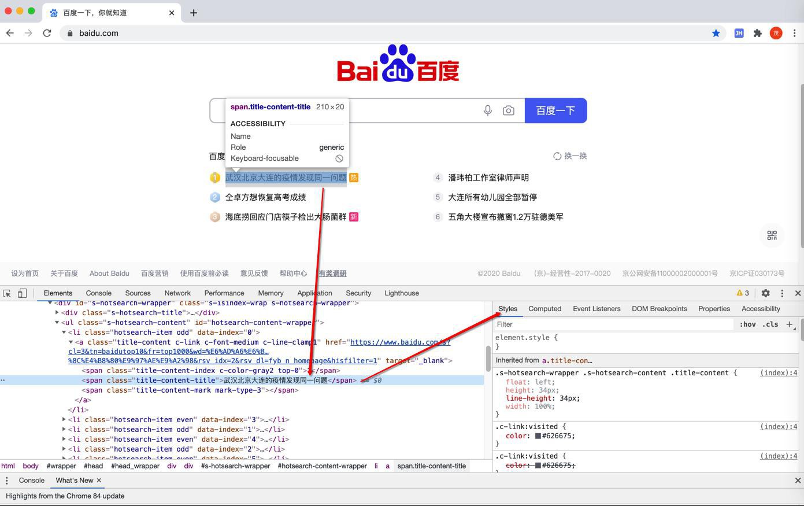Click the 换一换 link

(x=576, y=156)
